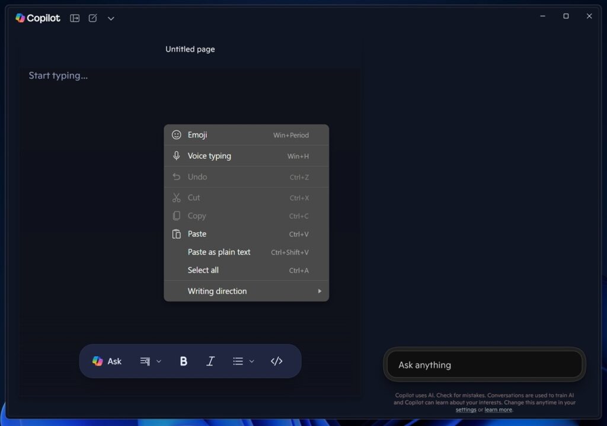Screen dimensions: 607x426
Task: Toggle Italic formatting
Action: (210, 361)
